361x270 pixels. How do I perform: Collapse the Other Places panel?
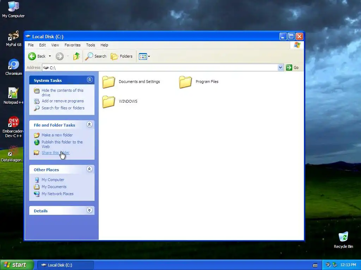pos(90,169)
